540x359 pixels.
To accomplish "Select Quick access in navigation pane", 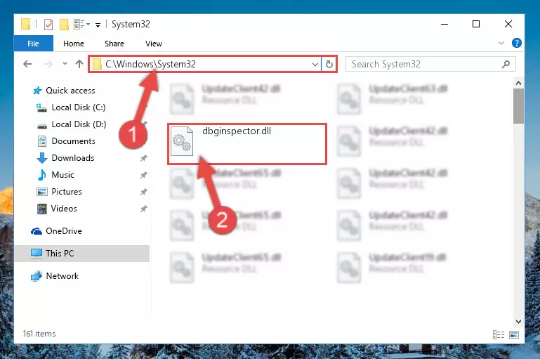I will pyautogui.click(x=70, y=91).
